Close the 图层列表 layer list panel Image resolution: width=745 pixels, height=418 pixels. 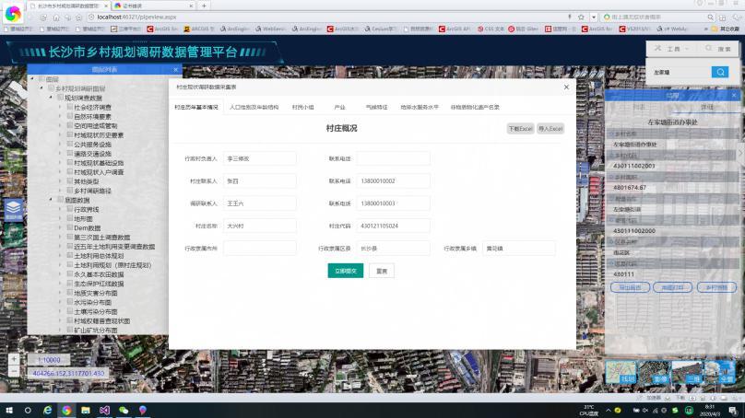[x=175, y=70]
